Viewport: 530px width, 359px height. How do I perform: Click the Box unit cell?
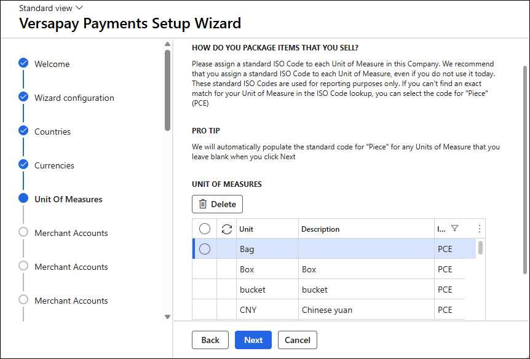click(x=267, y=269)
